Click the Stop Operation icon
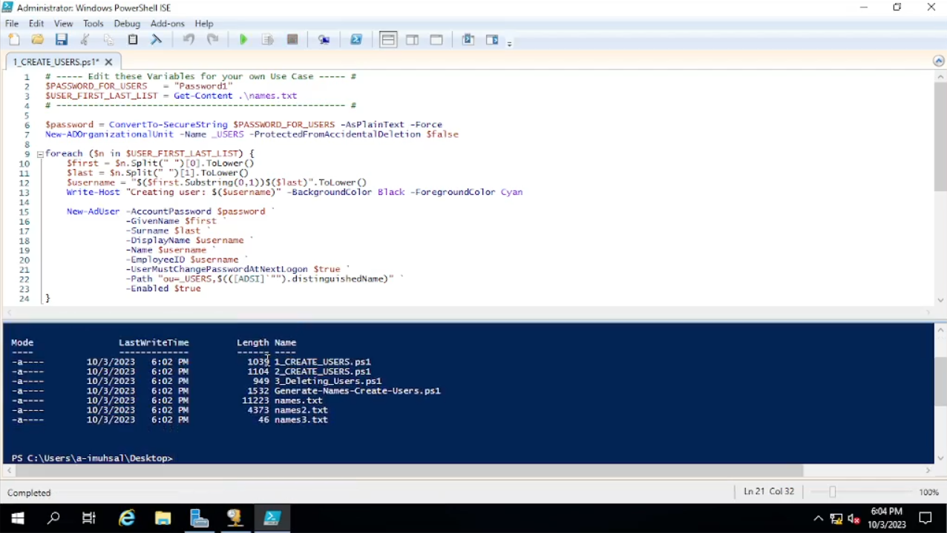The width and height of the screenshot is (947, 533). (x=292, y=40)
